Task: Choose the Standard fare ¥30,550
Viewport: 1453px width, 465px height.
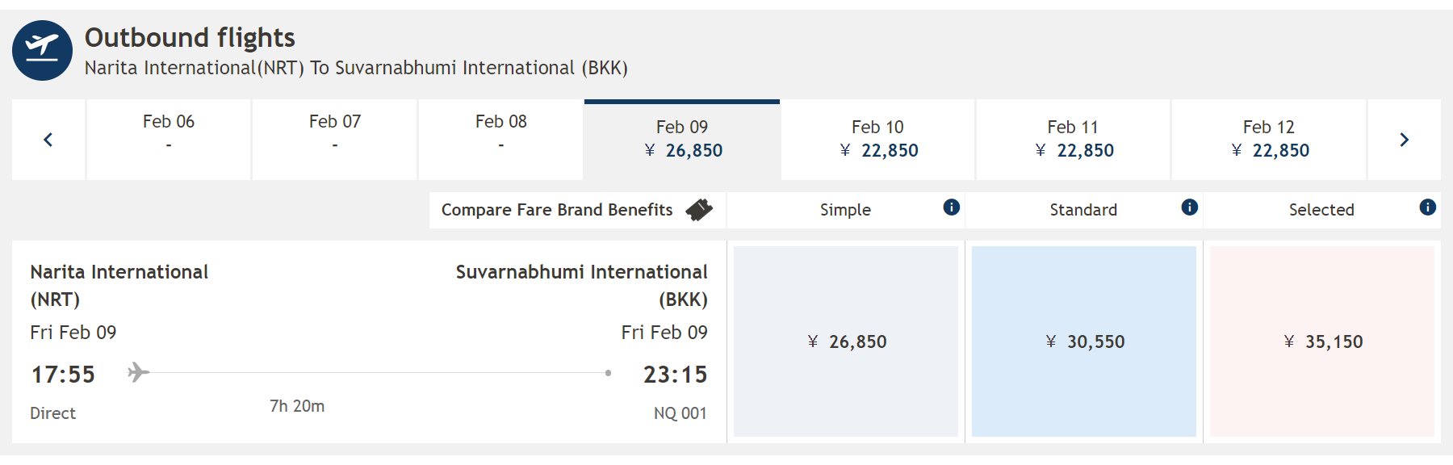Action: [x=1084, y=341]
